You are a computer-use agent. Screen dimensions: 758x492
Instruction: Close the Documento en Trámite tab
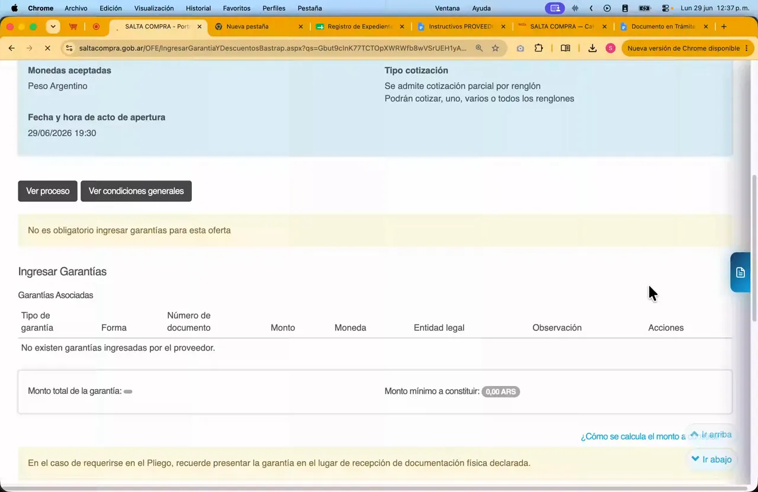(705, 27)
